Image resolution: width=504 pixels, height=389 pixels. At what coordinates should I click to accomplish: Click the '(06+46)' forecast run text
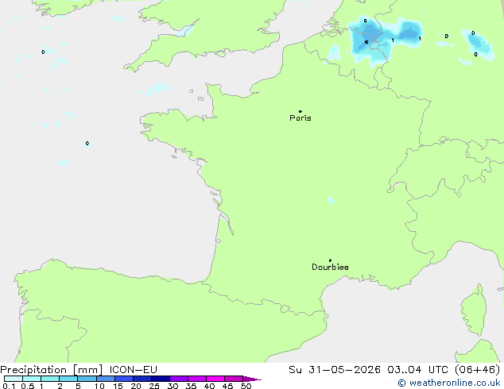pos(477,370)
